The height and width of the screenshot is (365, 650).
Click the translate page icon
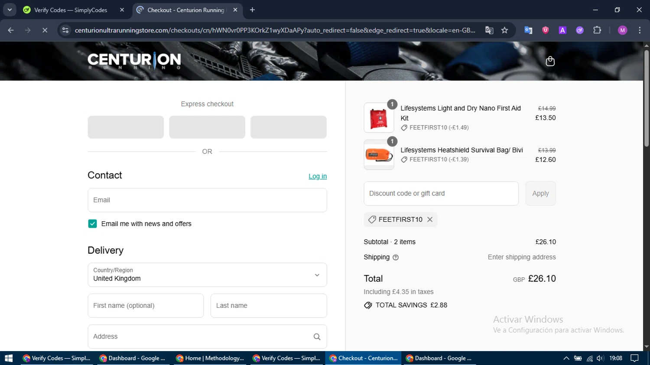coord(489,30)
